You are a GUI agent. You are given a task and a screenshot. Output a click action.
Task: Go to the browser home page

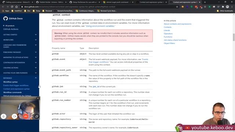17,7
